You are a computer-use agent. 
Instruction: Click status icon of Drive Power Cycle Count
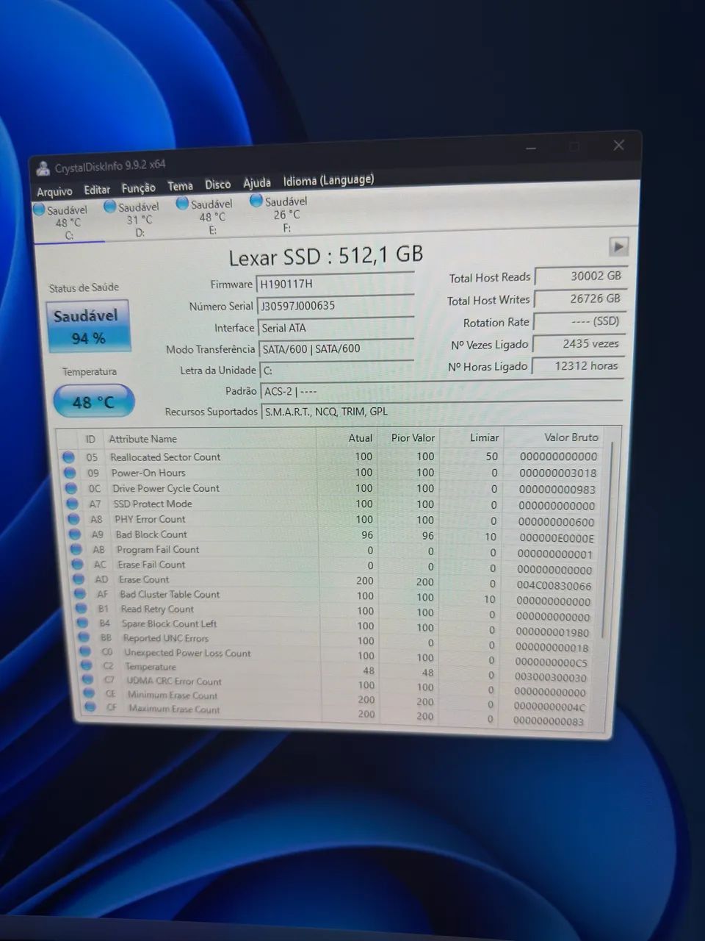point(71,488)
